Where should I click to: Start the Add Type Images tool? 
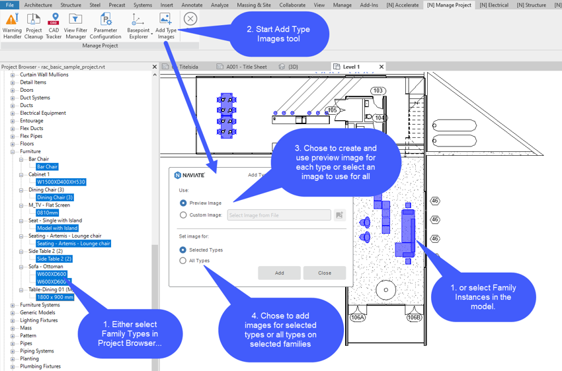(x=166, y=26)
